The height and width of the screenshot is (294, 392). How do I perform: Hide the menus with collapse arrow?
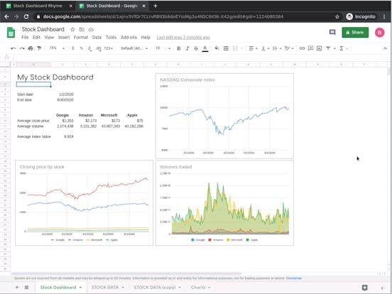click(x=385, y=48)
